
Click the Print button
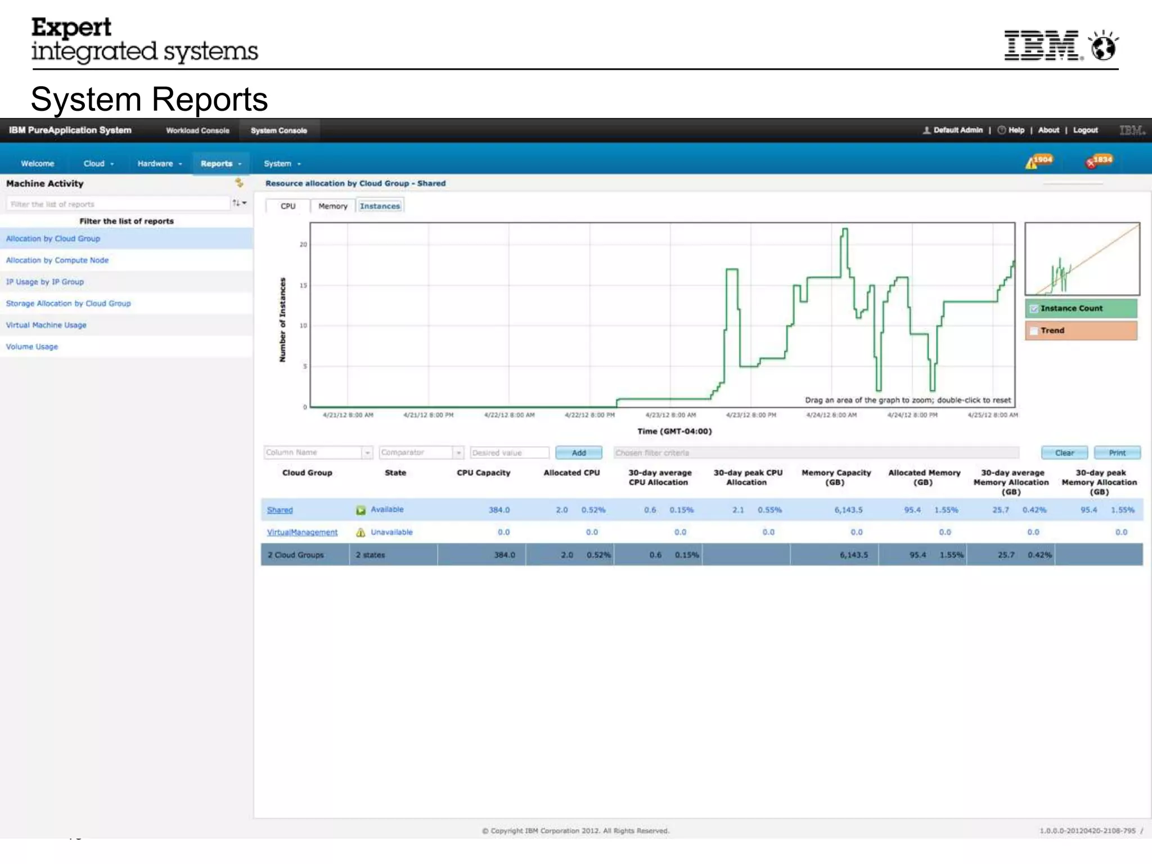click(1117, 453)
